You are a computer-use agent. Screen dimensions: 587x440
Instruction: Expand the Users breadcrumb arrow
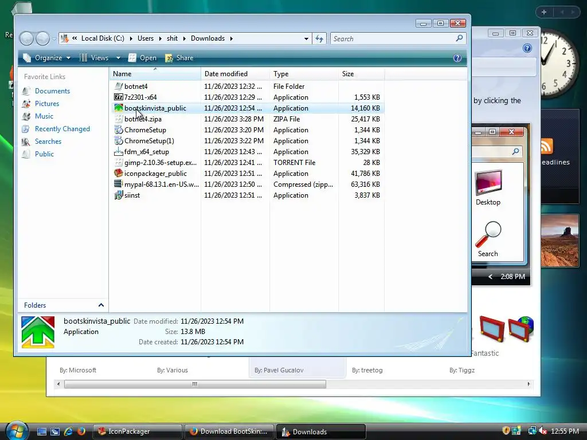pos(161,38)
